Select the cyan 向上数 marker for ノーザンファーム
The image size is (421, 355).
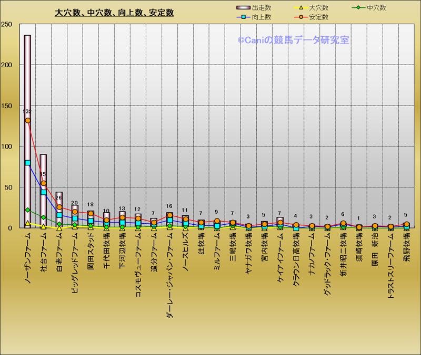28,163
